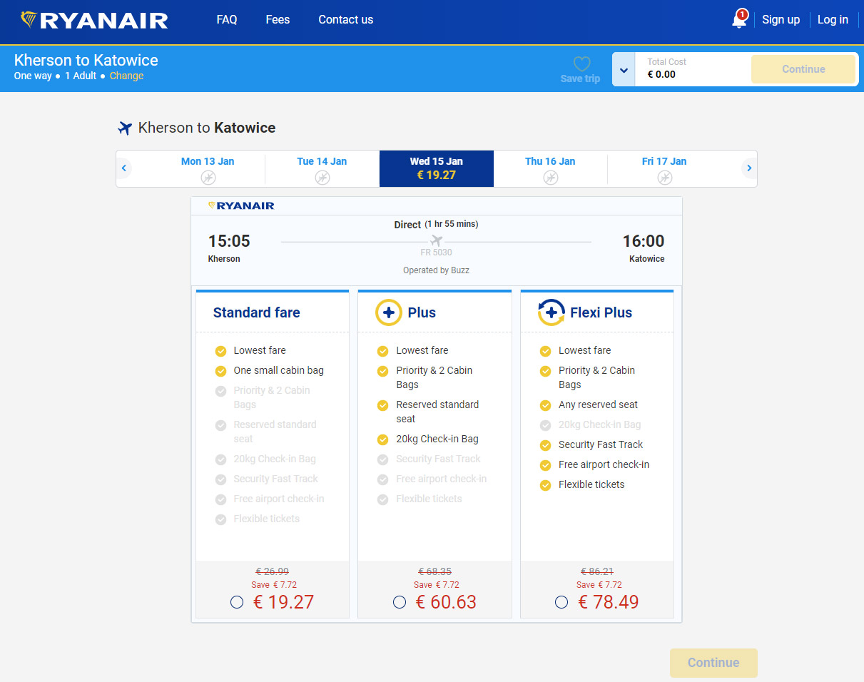Click greyed Flexible tickets in Standard fare
Screen dimensions: 864x682
tap(267, 519)
